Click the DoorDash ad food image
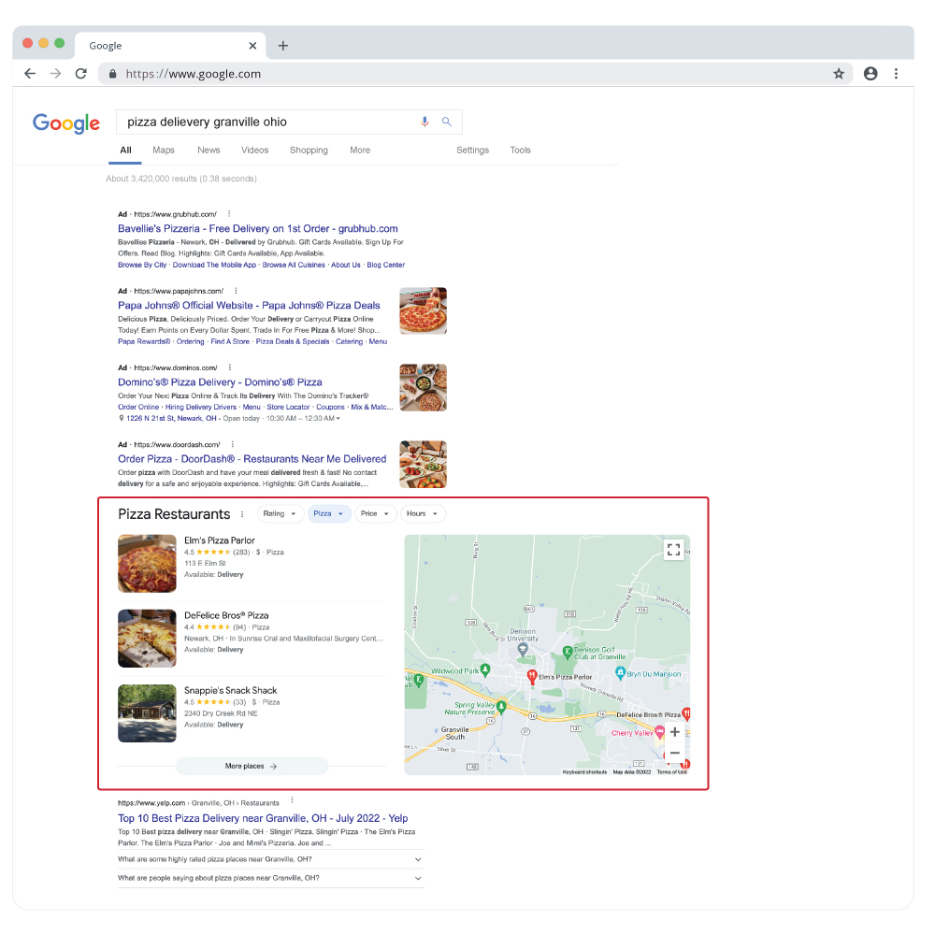 [423, 465]
